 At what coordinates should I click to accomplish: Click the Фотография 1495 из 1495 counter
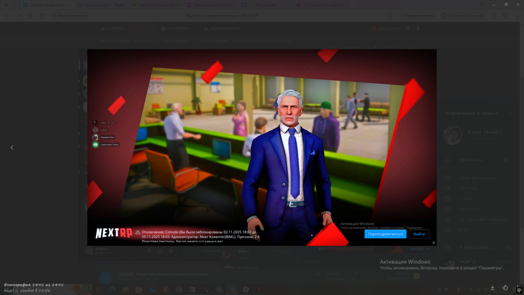[x=34, y=285]
